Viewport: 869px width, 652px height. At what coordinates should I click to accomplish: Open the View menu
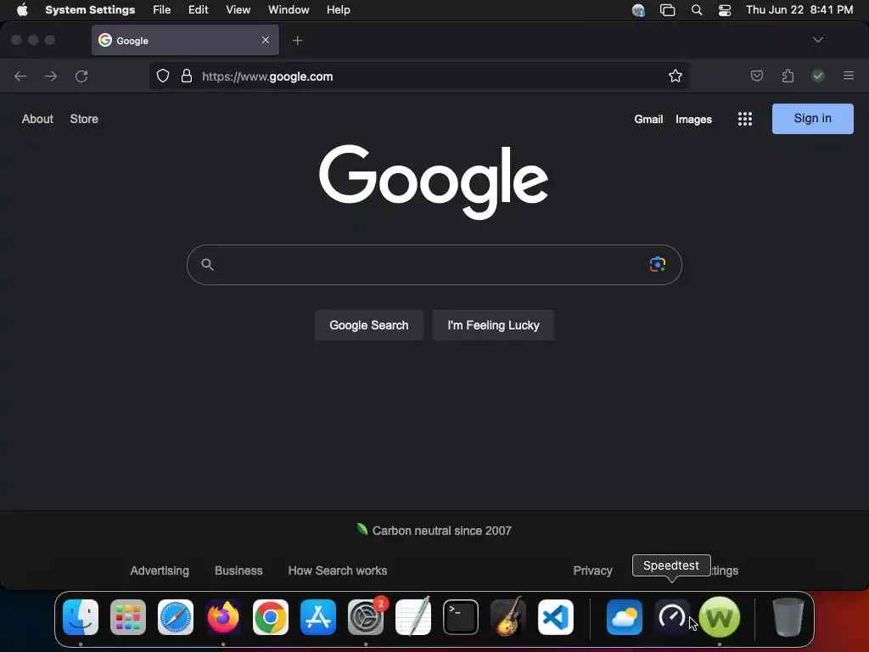[238, 10]
